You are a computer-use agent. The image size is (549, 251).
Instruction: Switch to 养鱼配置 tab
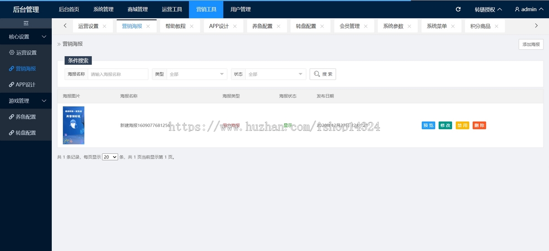coord(263,26)
